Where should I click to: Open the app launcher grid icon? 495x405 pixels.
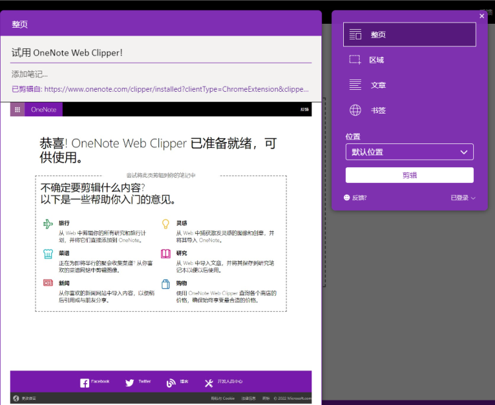17,110
